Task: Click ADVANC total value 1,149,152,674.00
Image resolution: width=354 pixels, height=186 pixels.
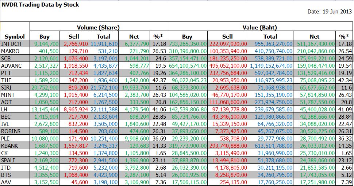Action: coord(270,66)
